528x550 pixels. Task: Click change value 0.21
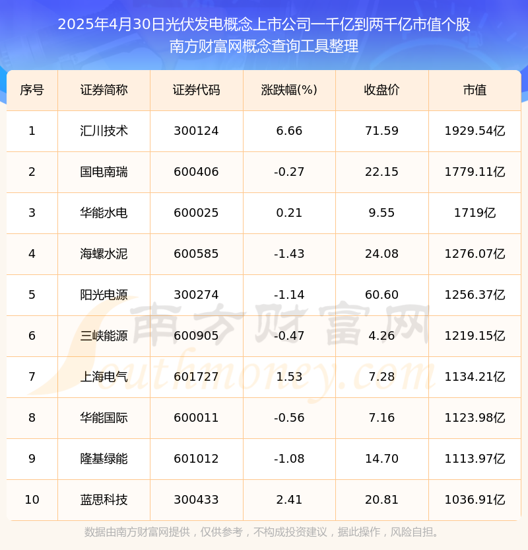coord(289,213)
